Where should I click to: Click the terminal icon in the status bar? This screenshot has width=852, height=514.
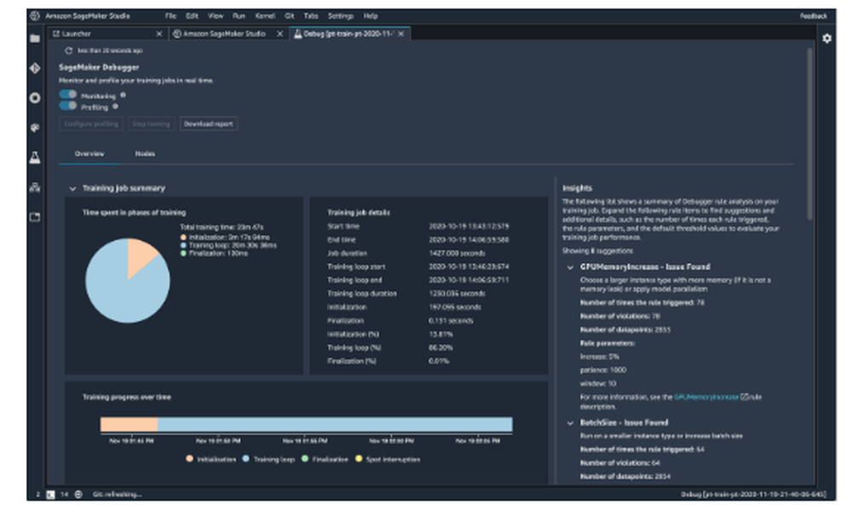tap(50, 494)
